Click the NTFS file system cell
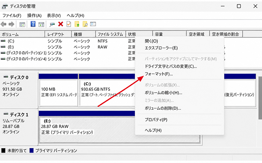Viewport: 262px width, 163px height. (x=102, y=41)
